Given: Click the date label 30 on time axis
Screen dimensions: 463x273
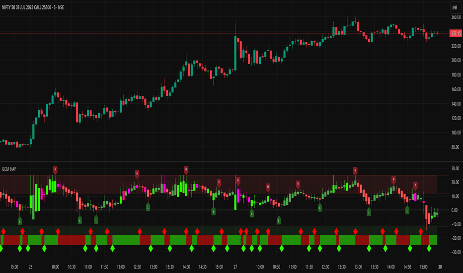Looking at the screenshot, I should (x=440, y=267).
